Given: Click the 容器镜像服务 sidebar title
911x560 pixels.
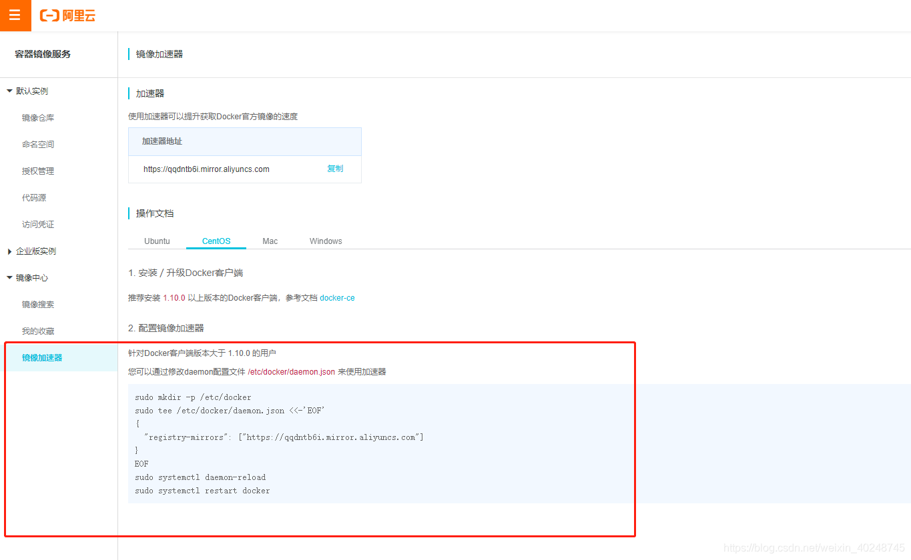Looking at the screenshot, I should coord(43,54).
